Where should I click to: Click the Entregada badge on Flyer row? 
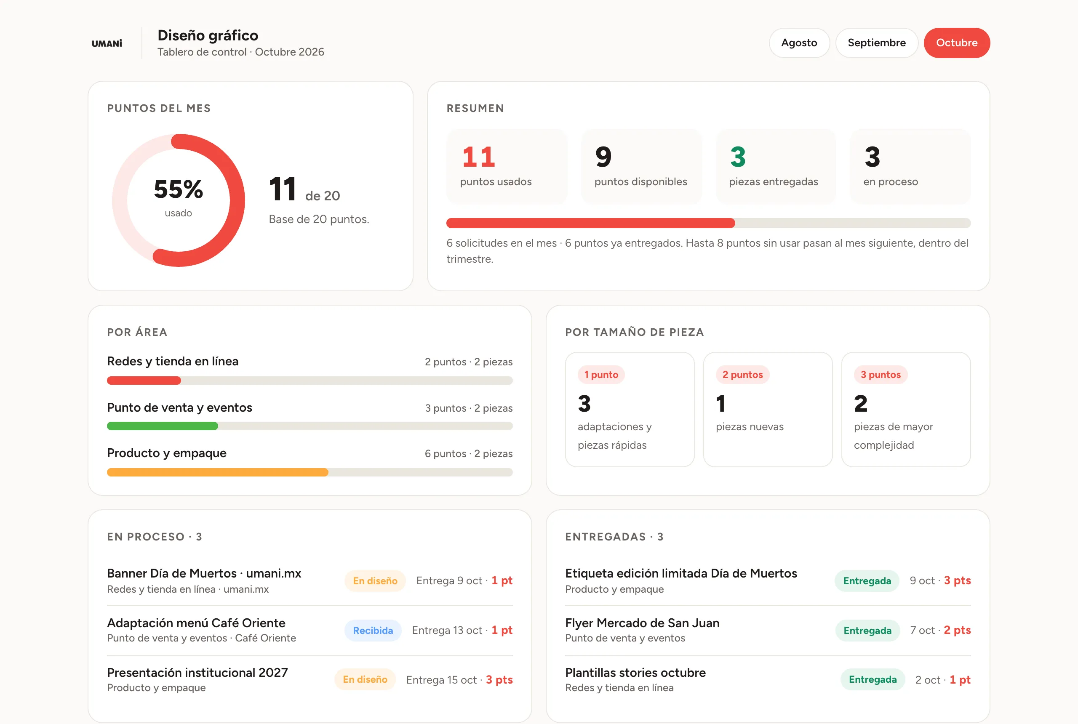867,630
